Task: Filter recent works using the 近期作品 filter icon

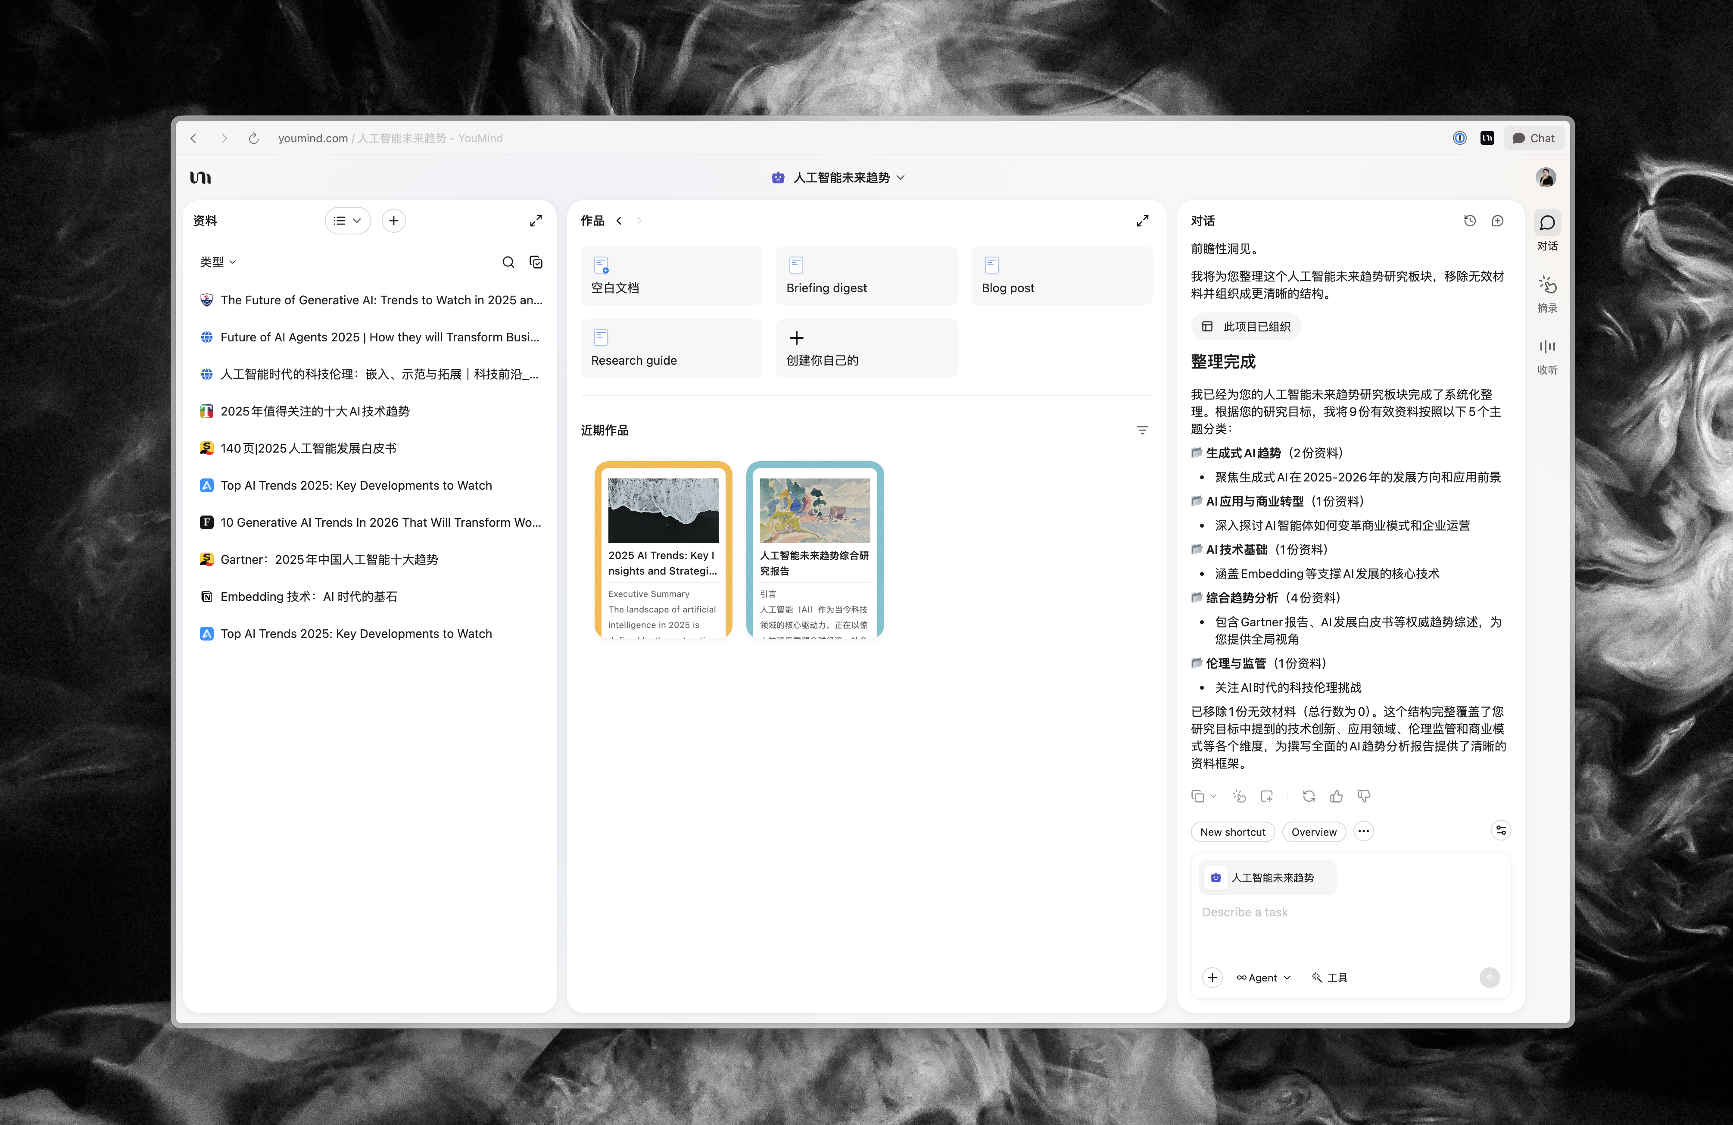Action: tap(1142, 431)
